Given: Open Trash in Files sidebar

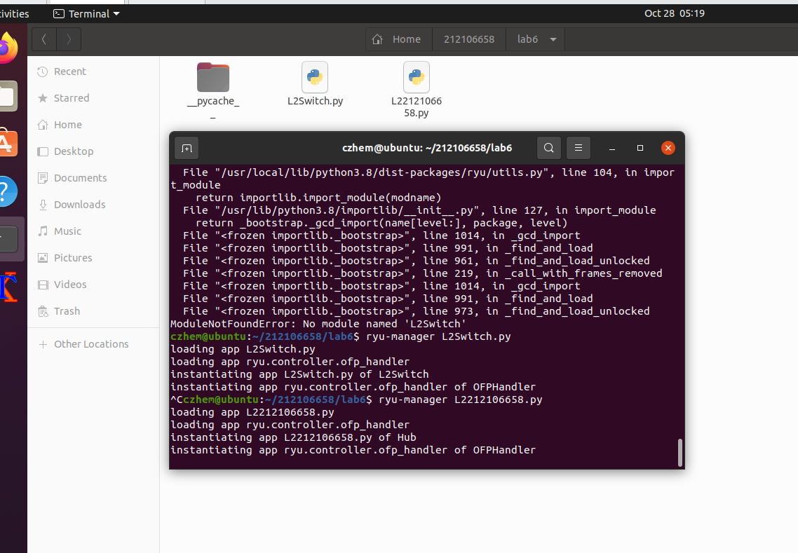Looking at the screenshot, I should [x=94, y=311].
